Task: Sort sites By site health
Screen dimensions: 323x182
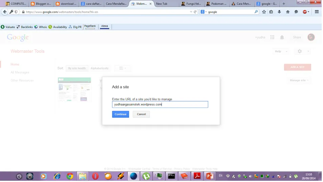Action: coord(77,68)
